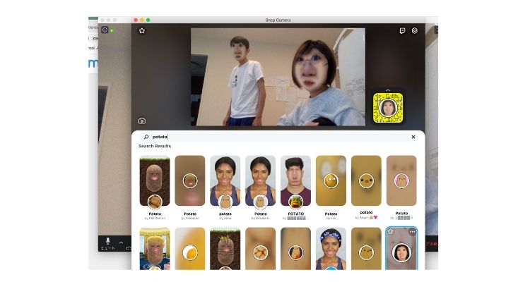Select the blond-haired potato lens in second row
This screenshot has height=282, width=530.
[x=155, y=249]
